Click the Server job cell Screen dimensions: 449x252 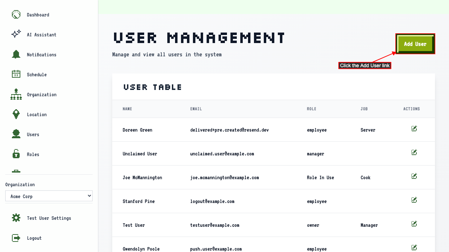[368, 130]
